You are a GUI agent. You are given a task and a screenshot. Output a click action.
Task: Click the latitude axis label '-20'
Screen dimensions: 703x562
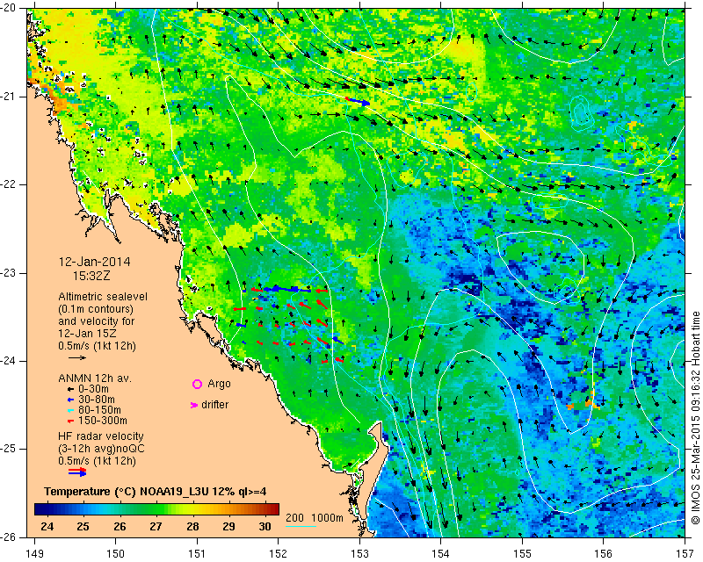coord(10,8)
